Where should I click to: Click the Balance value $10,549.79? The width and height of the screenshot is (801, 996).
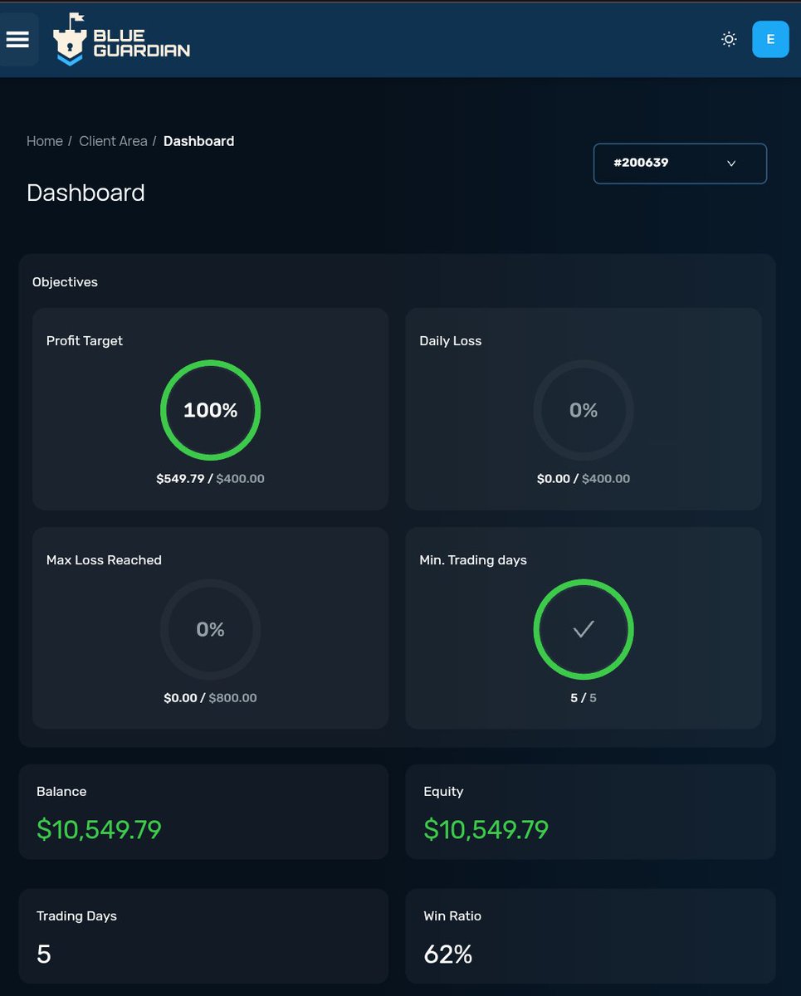[x=98, y=829]
